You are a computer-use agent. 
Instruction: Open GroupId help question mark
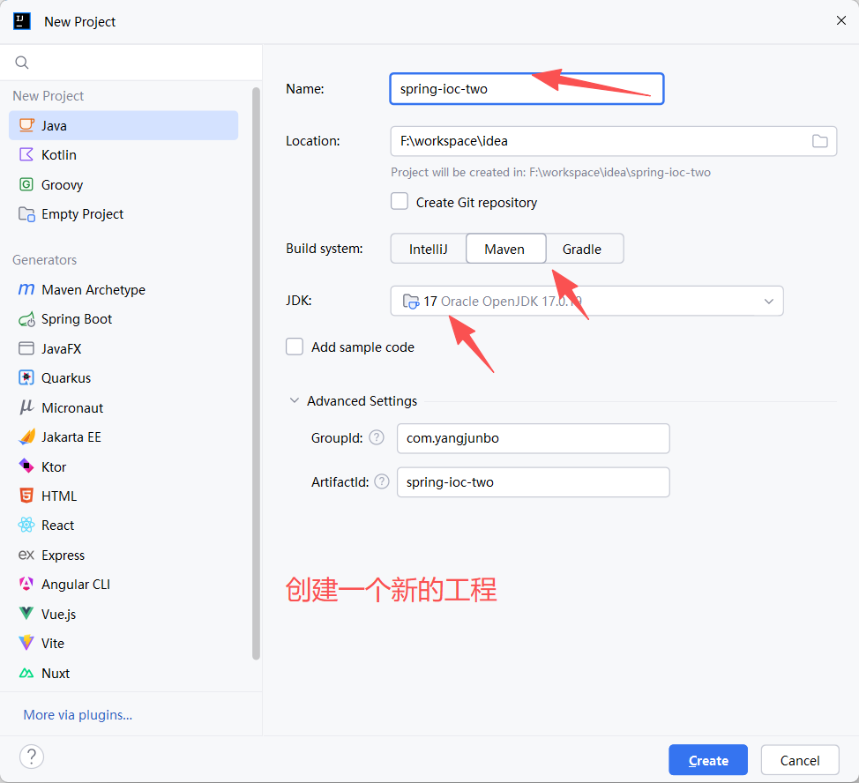(x=377, y=437)
